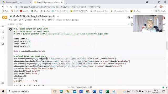Open the comments icon in header
Viewport: 168px width, 94px height.
[129, 17]
